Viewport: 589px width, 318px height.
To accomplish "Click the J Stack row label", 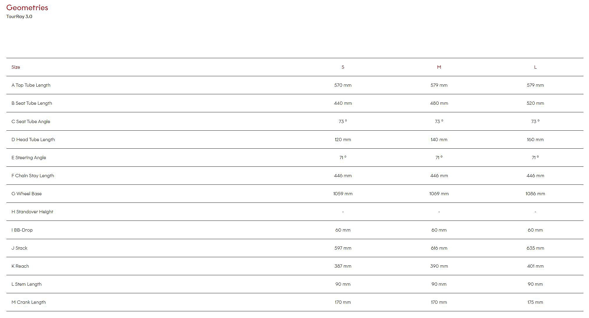I will click(x=19, y=248).
